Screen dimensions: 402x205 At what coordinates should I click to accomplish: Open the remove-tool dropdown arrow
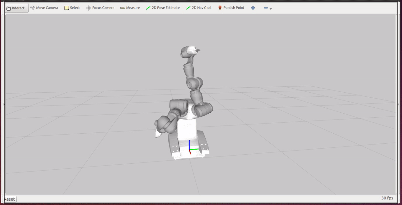270,9
